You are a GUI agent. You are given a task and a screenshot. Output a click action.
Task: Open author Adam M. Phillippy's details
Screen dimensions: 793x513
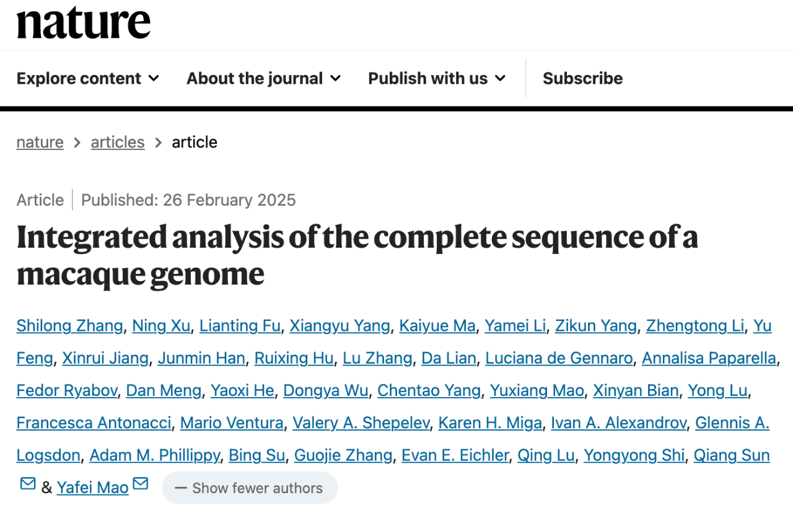coord(154,456)
